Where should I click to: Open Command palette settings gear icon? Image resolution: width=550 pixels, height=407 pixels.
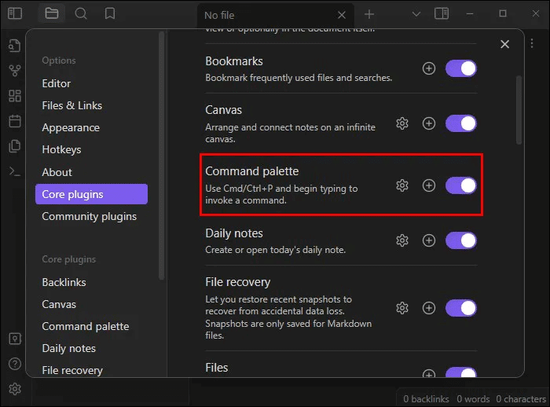click(402, 185)
